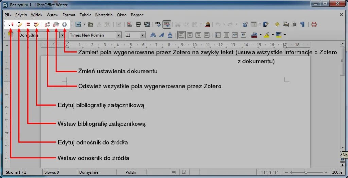The image size is (348, 178).
Task: Open the Pomoc menu
Action: pos(137,15)
